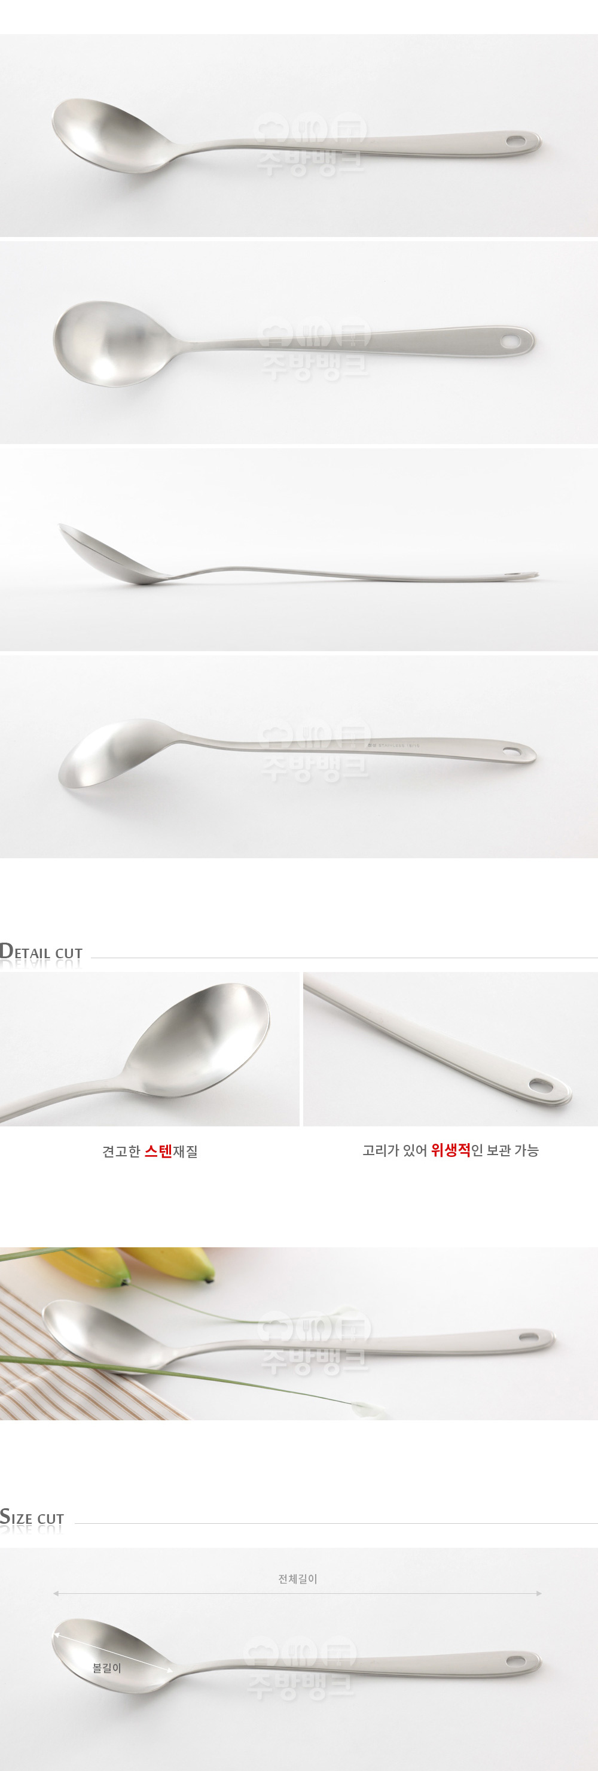Click the 전체길이 total length label

click(x=297, y=1578)
